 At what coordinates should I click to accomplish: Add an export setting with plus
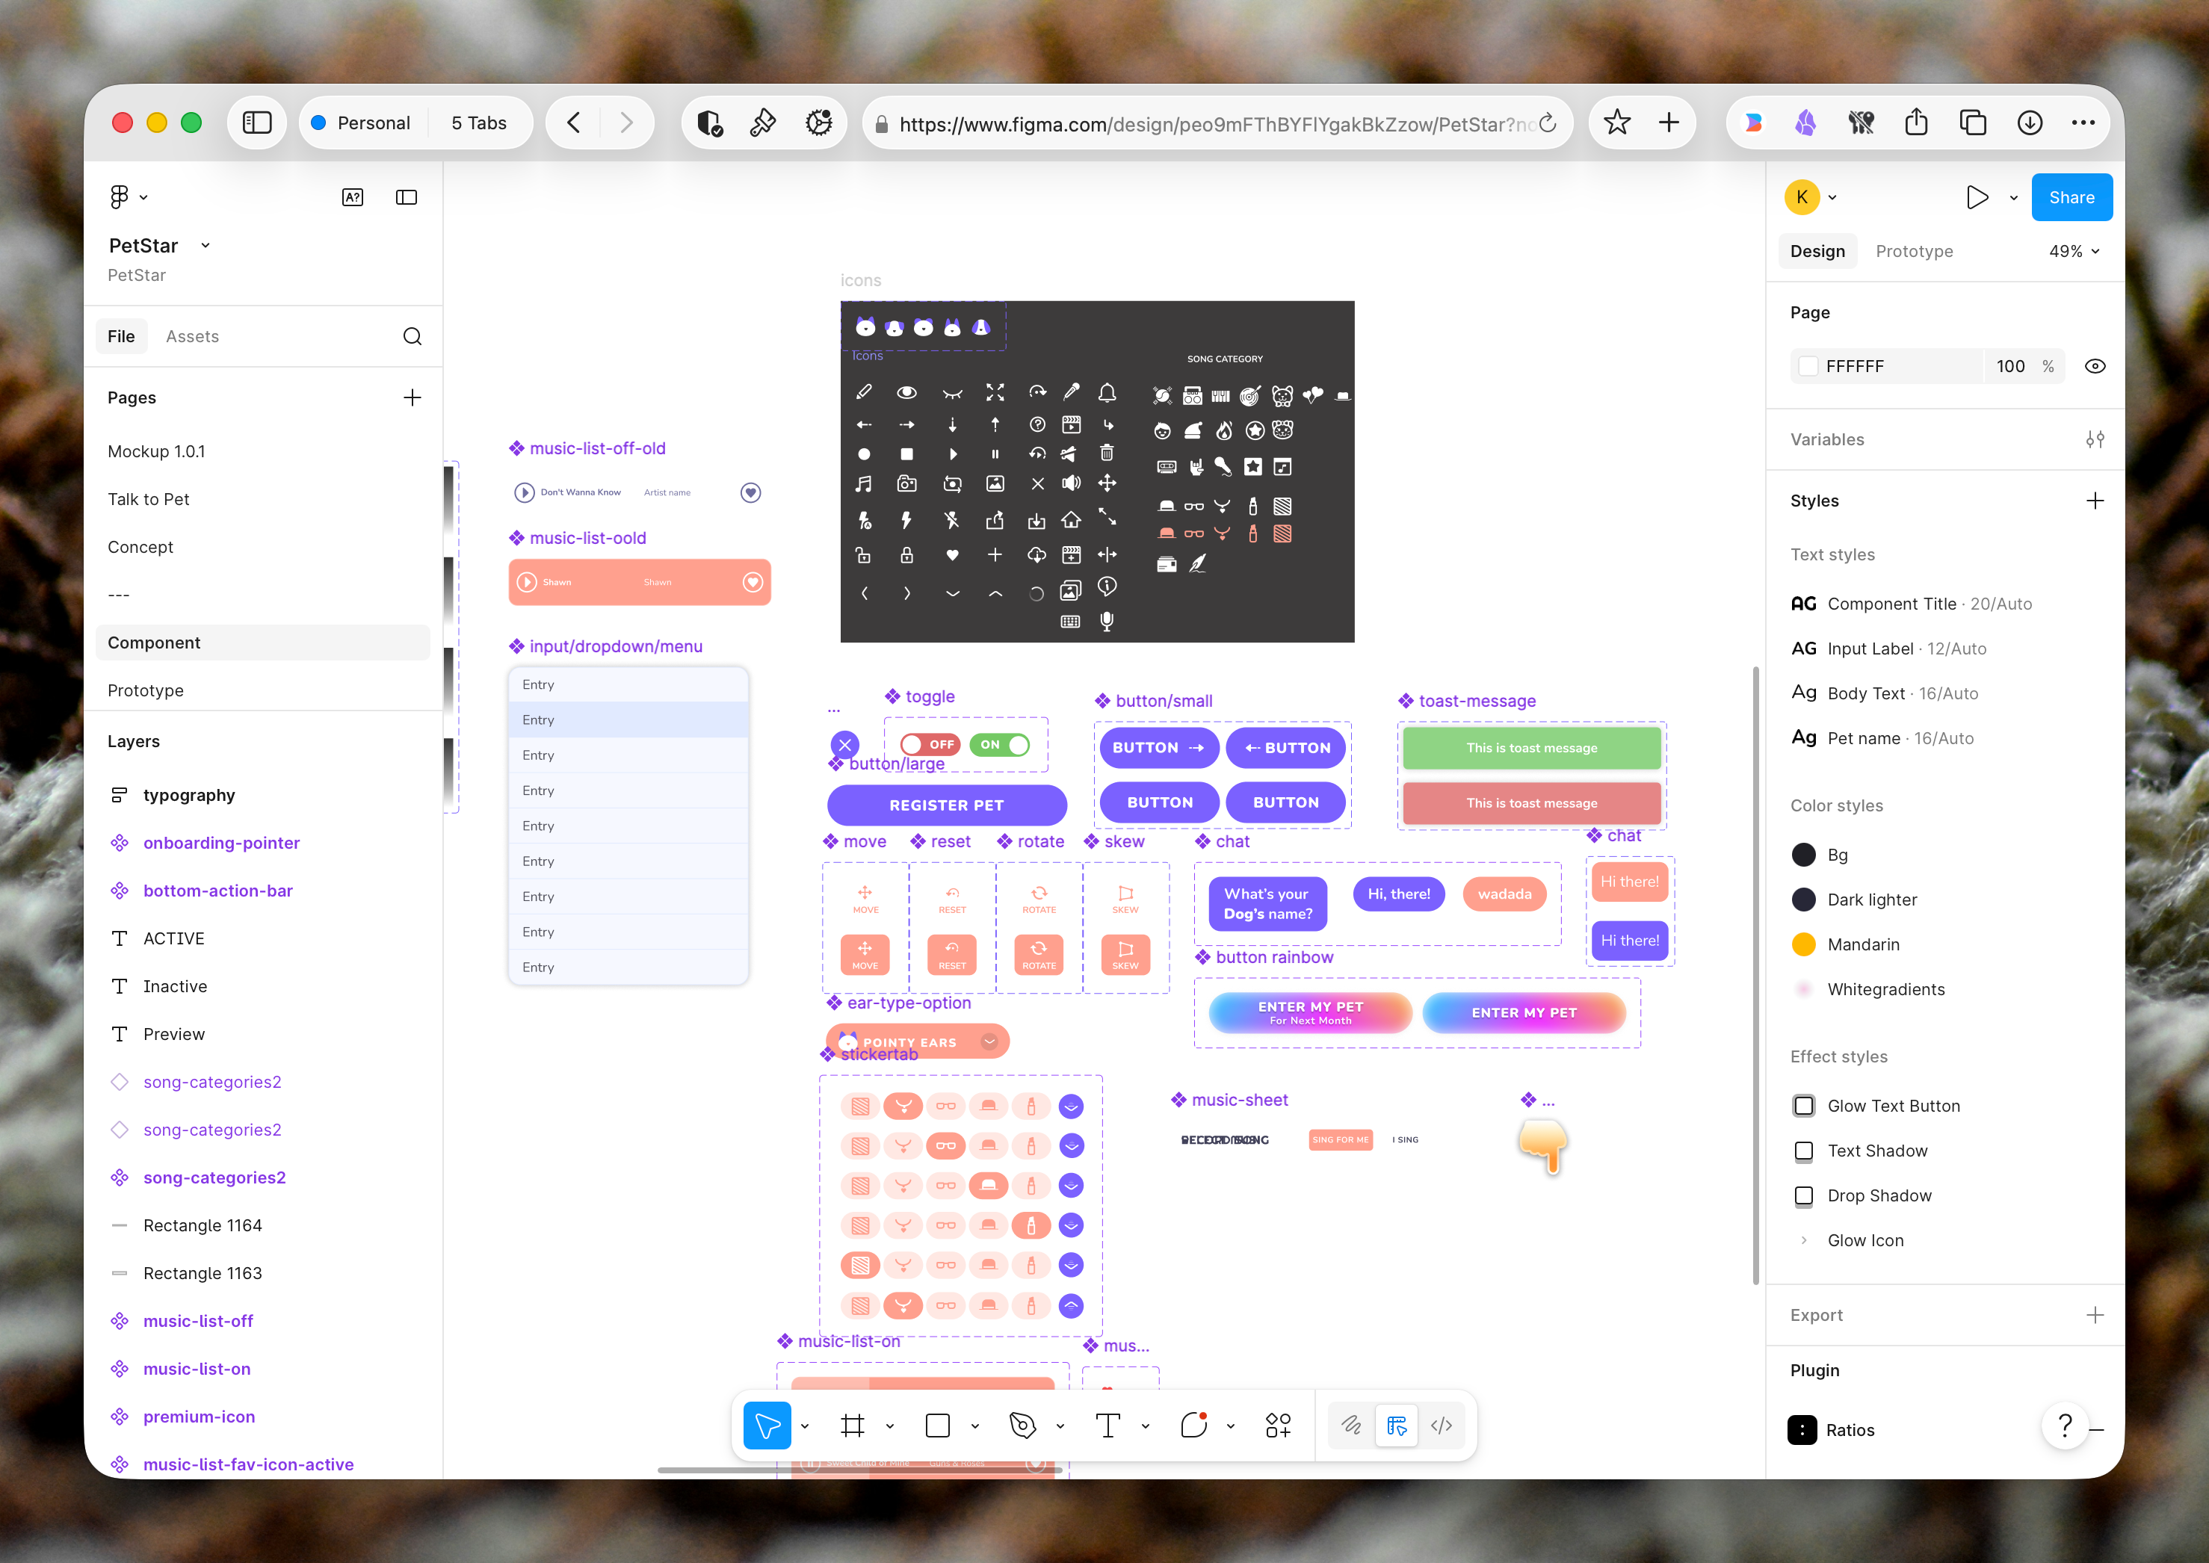point(2095,1315)
